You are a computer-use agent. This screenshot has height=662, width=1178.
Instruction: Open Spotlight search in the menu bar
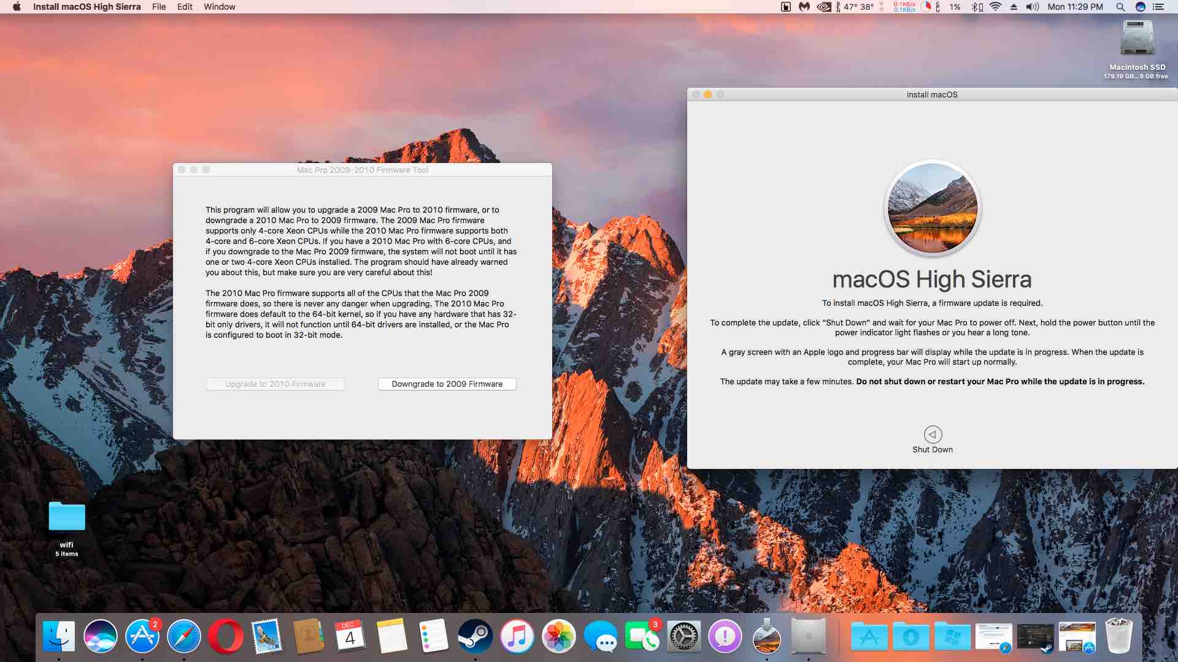(x=1120, y=7)
